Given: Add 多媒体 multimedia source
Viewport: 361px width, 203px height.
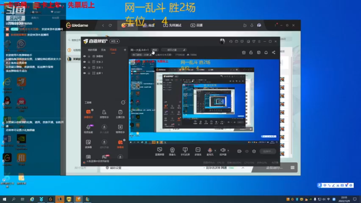Looking at the screenshot, I should coord(198,152).
